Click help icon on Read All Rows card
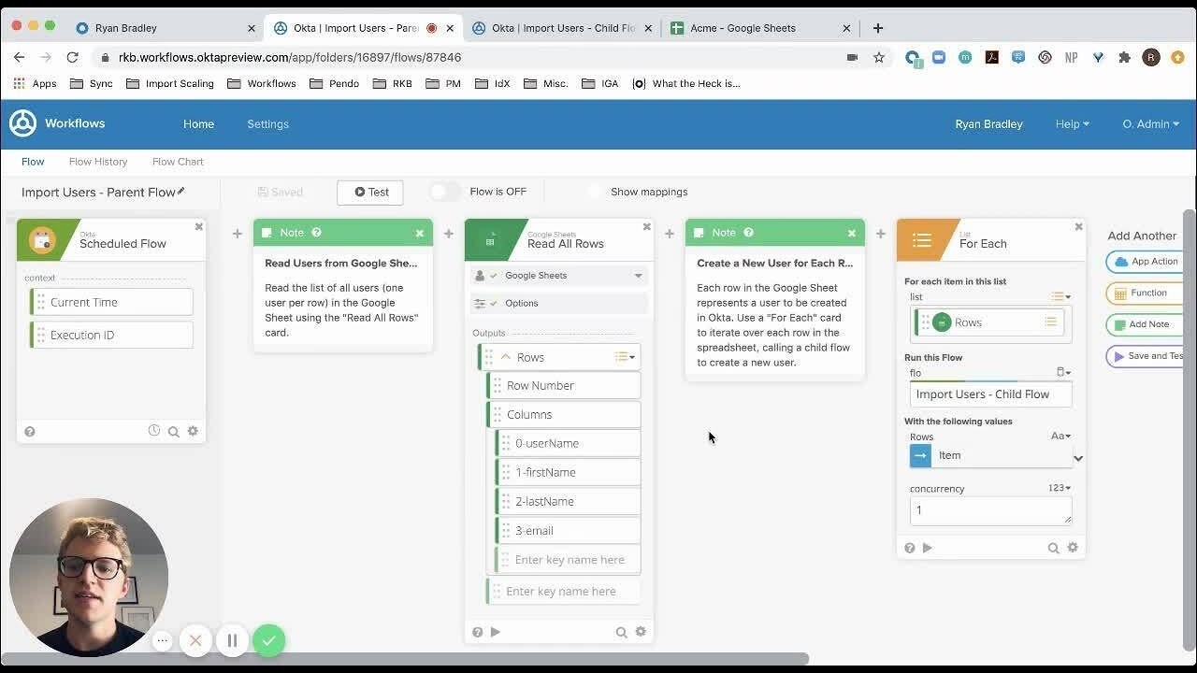The height and width of the screenshot is (673, 1197). [x=478, y=632]
